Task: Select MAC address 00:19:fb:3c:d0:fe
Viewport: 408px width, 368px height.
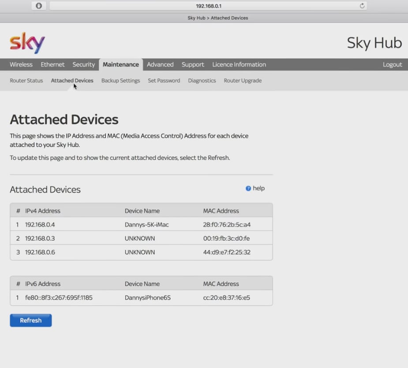Action: 227,238
